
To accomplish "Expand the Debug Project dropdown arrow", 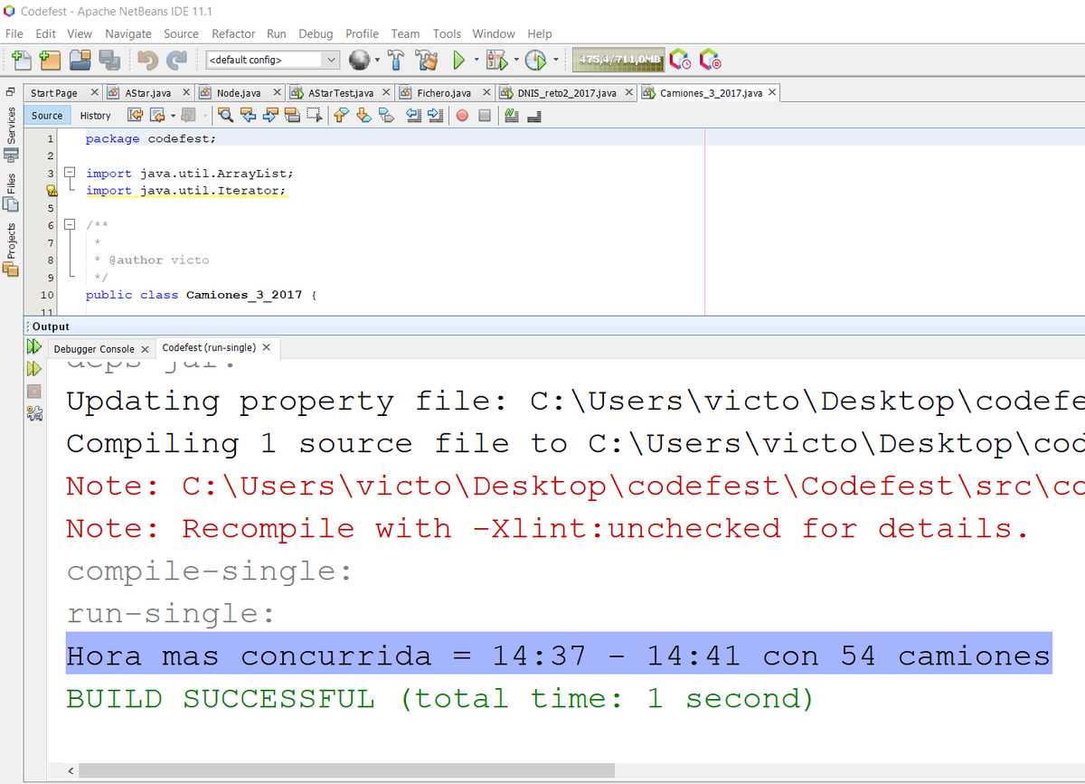I will (x=515, y=61).
